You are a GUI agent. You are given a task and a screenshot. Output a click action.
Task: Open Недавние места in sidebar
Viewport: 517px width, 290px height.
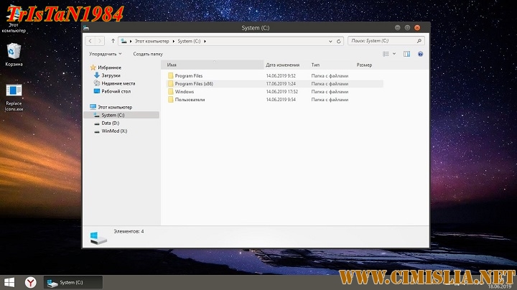tap(118, 83)
